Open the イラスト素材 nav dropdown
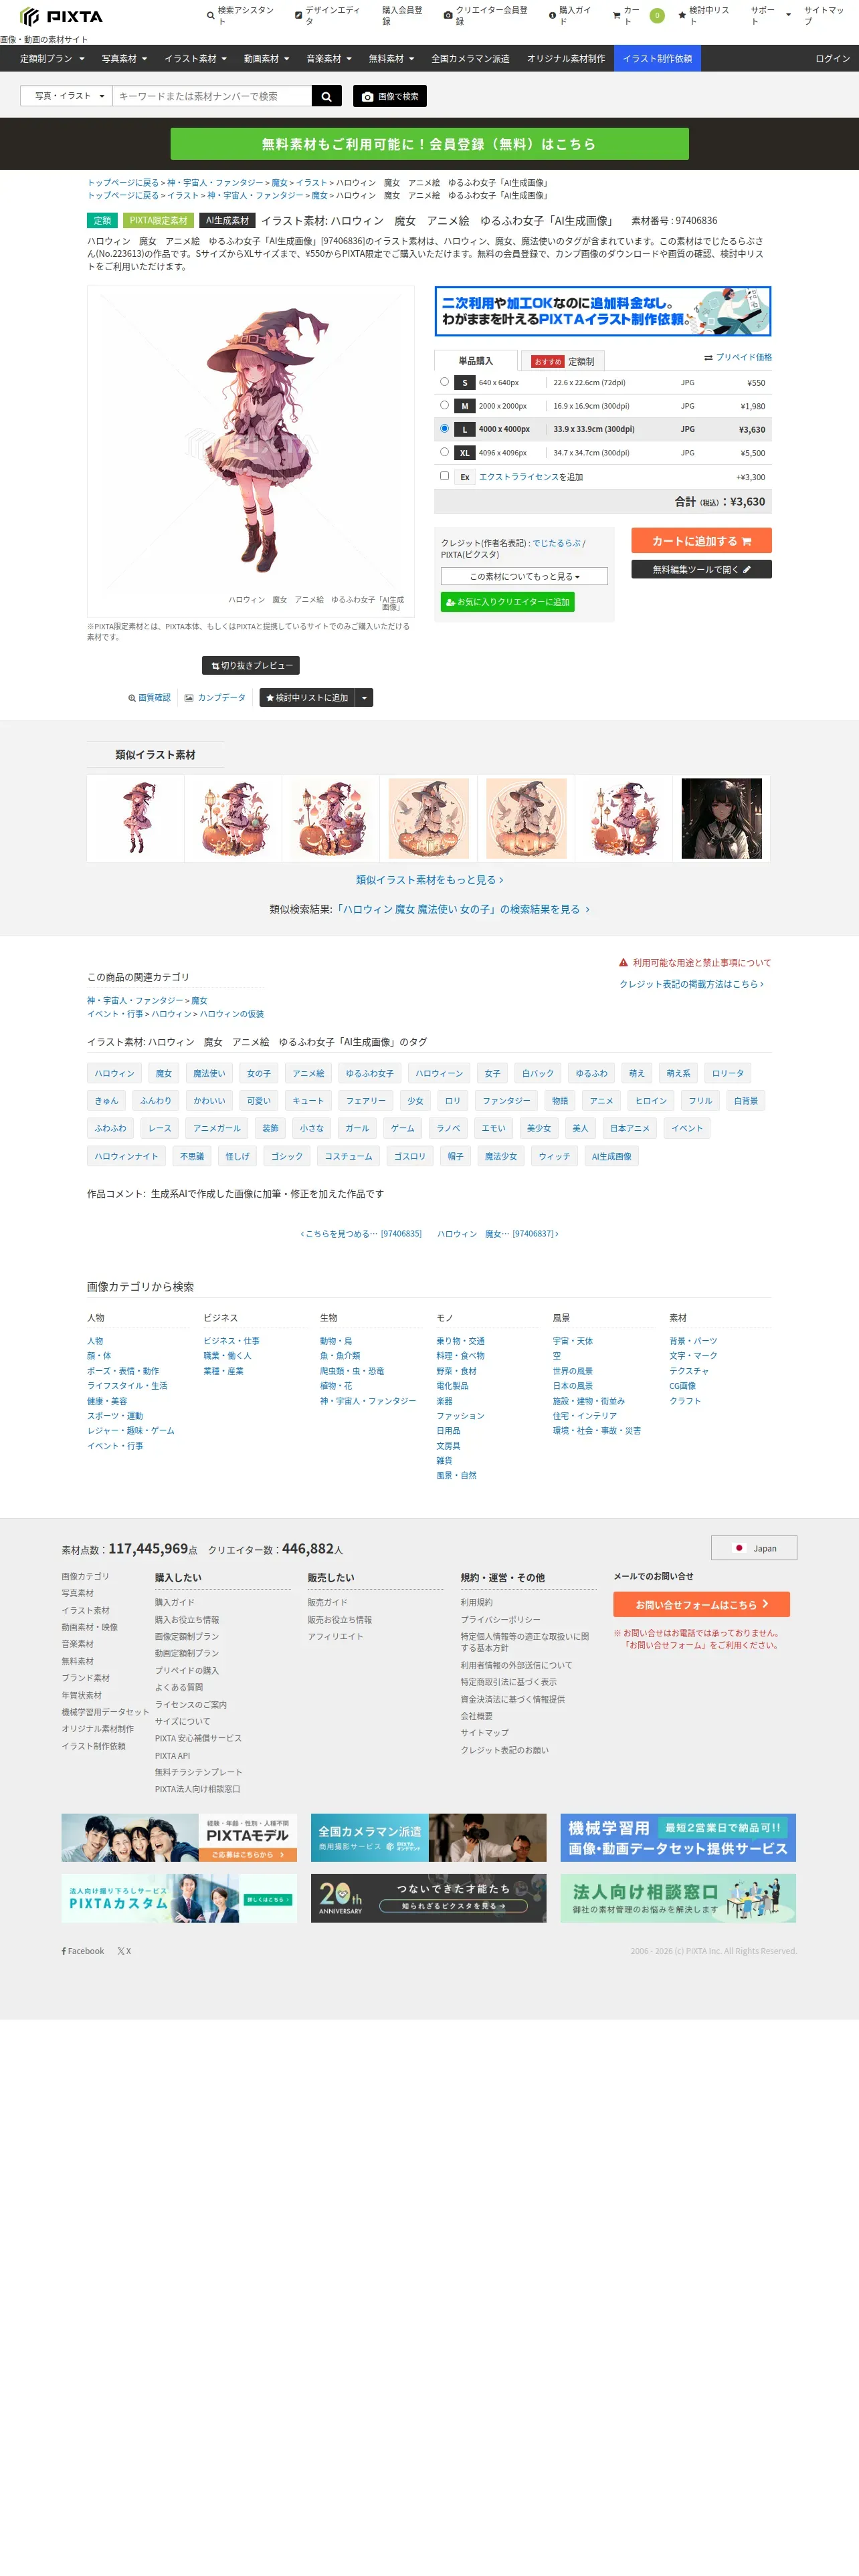859x2576 pixels. point(195,59)
